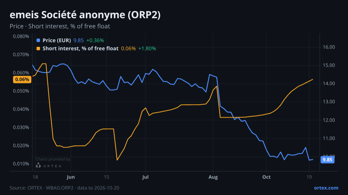Screen dimensions: 348x195
Task: Click the 15.00 right axis label
Action: point(329,65)
